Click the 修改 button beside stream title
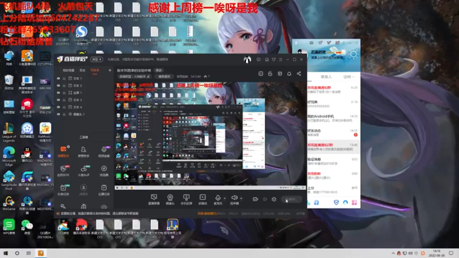Image resolution: width=459 pixels, height=258 pixels. point(159,71)
